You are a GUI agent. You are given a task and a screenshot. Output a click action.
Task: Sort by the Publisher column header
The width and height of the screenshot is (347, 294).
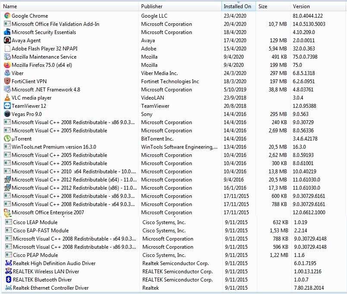180,6
